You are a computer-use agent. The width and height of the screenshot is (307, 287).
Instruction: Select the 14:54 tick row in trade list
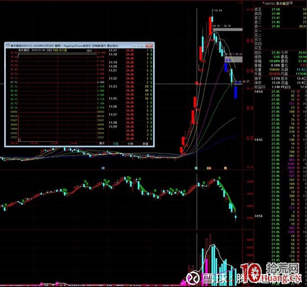tap(280, 92)
